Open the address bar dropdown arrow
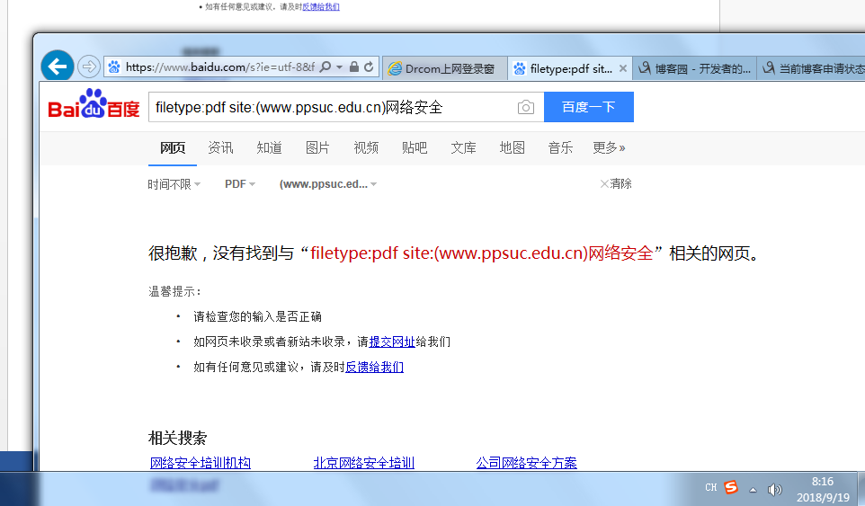The image size is (865, 506). [x=339, y=67]
